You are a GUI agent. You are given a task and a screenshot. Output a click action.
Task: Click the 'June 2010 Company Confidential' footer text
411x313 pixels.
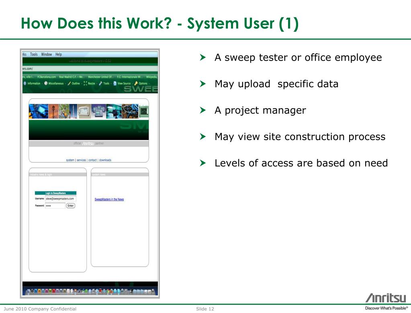pos(40,309)
